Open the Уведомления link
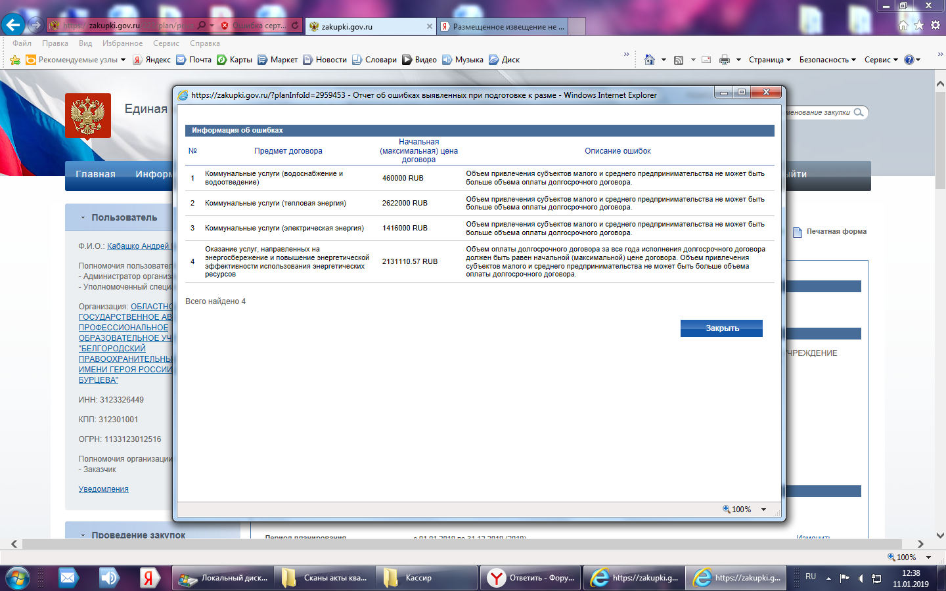Viewport: 946px width, 591px height. coord(103,489)
